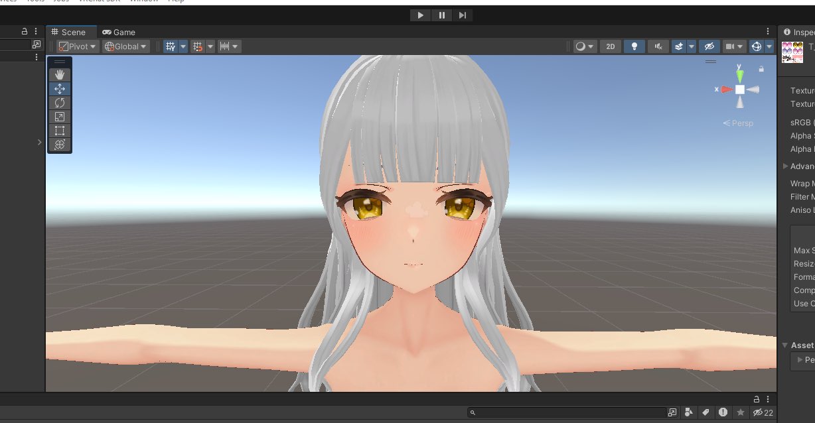Click the Inspector info icon
The width and height of the screenshot is (815, 423).
(x=787, y=32)
